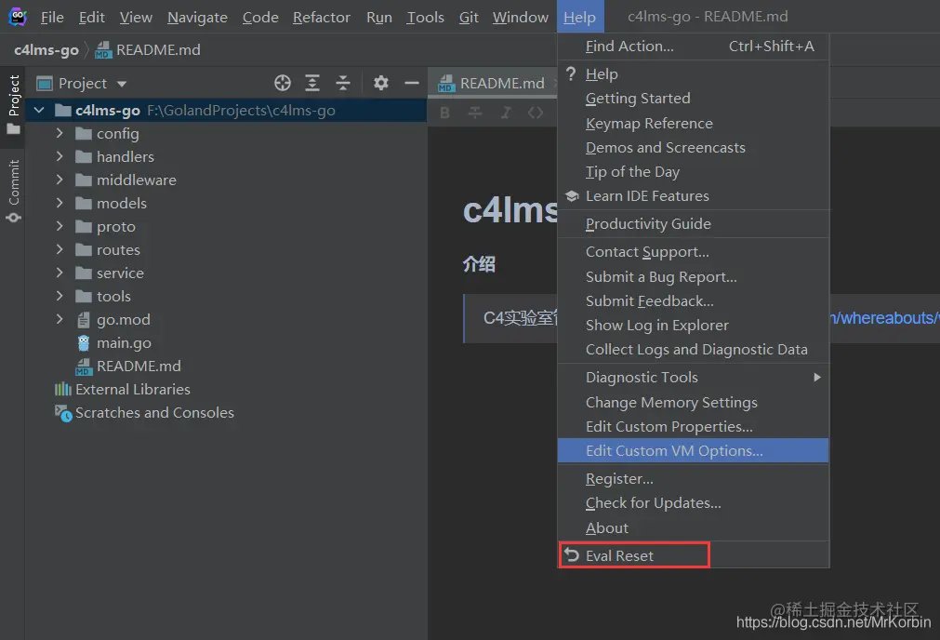940x640 pixels.
Task: Click the Eval Reset undo arrow icon
Action: click(x=572, y=555)
